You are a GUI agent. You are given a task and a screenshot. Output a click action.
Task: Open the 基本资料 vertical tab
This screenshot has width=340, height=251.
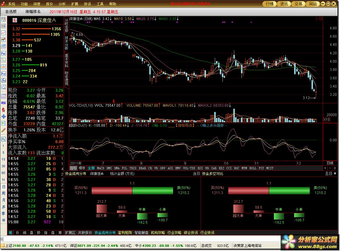(67, 61)
